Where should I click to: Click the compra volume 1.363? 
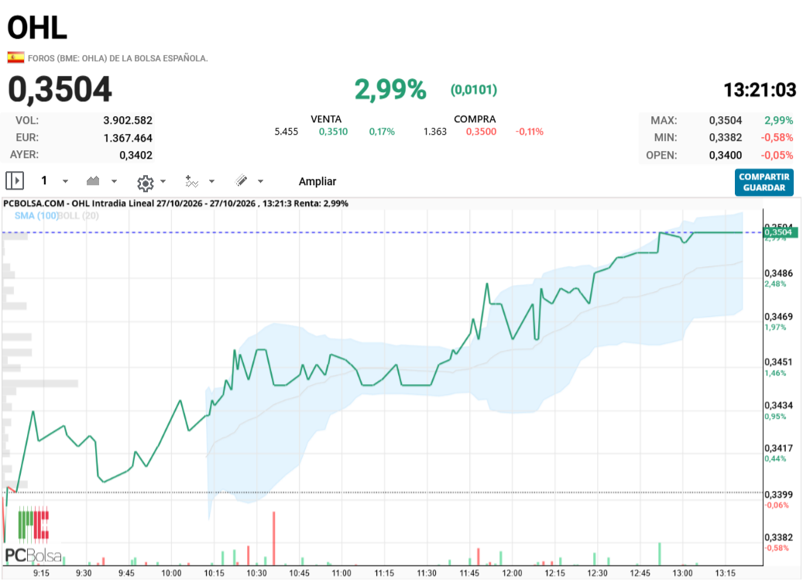(x=434, y=132)
